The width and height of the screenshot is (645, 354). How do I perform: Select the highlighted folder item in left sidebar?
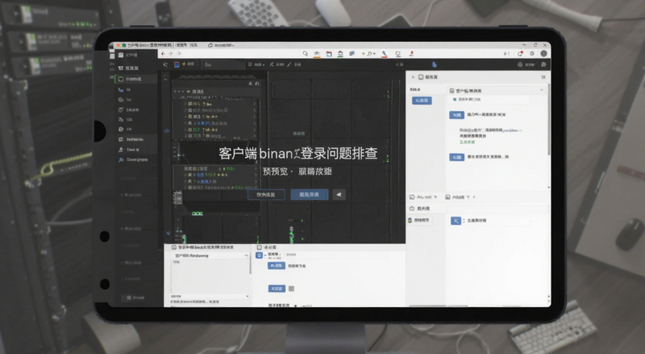click(x=135, y=79)
